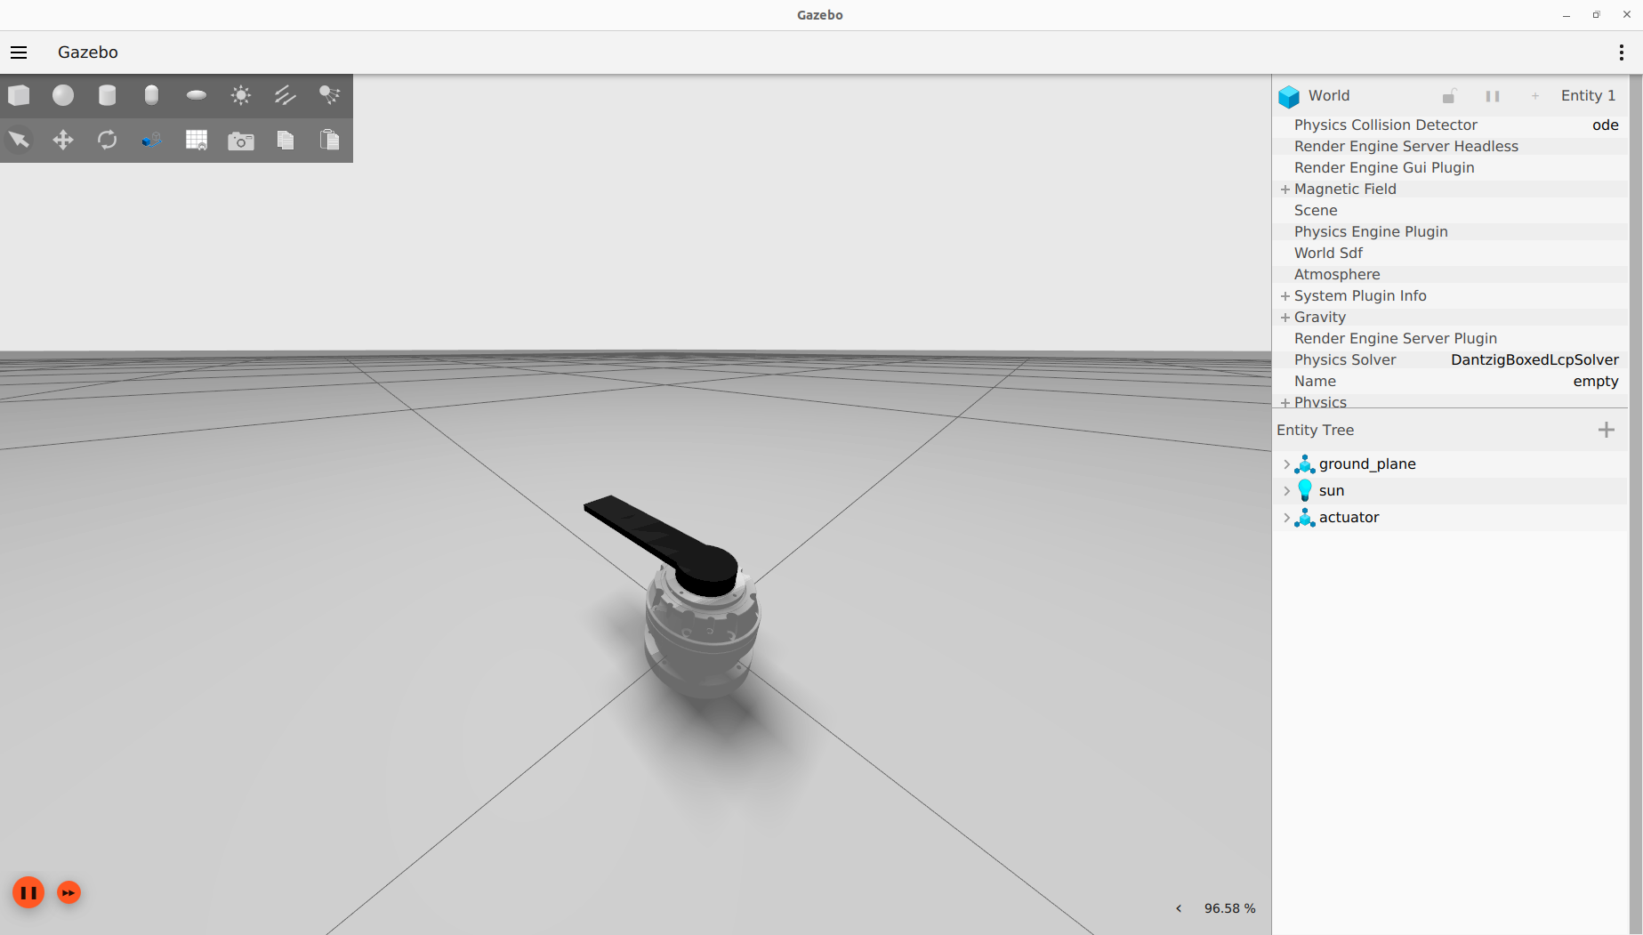Open the three-dot options menu

[x=1620, y=52]
